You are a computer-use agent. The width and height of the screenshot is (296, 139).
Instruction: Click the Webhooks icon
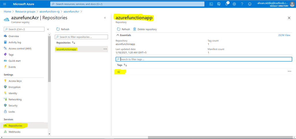5,132
